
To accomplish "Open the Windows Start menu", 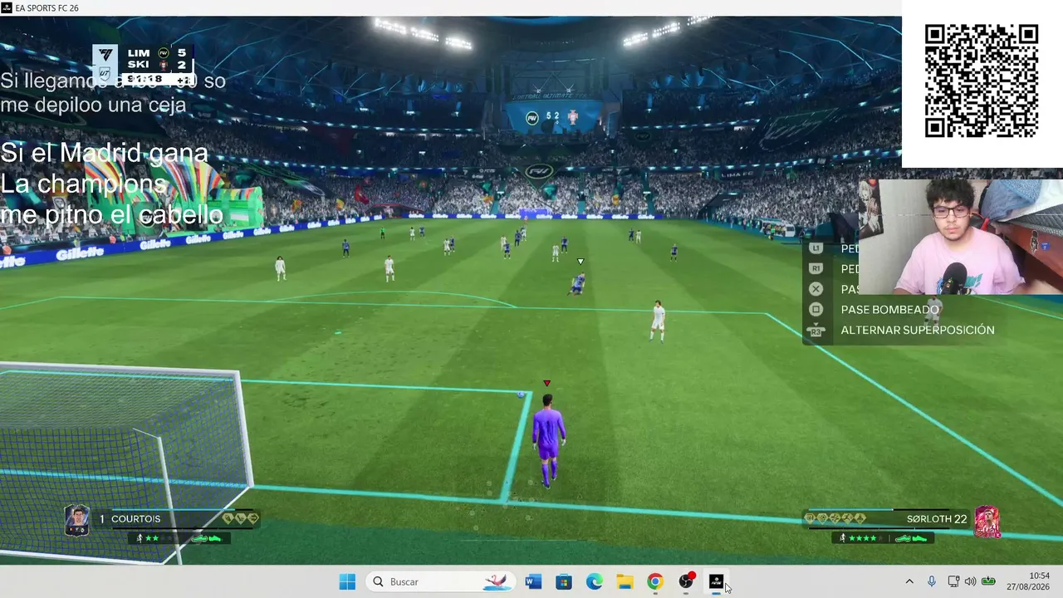I will pos(347,581).
